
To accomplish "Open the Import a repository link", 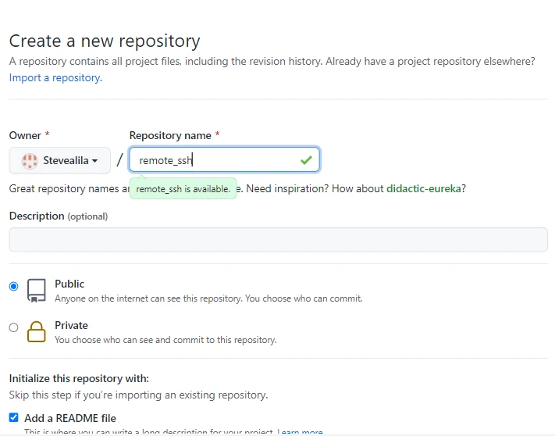I will 55,77.
